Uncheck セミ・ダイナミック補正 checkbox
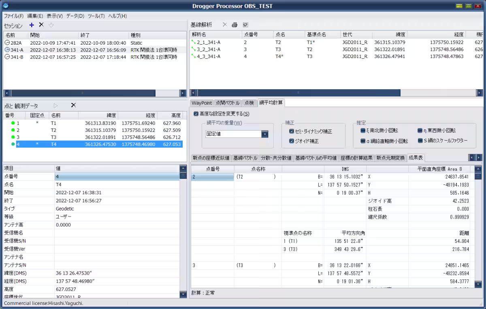 click(292, 131)
